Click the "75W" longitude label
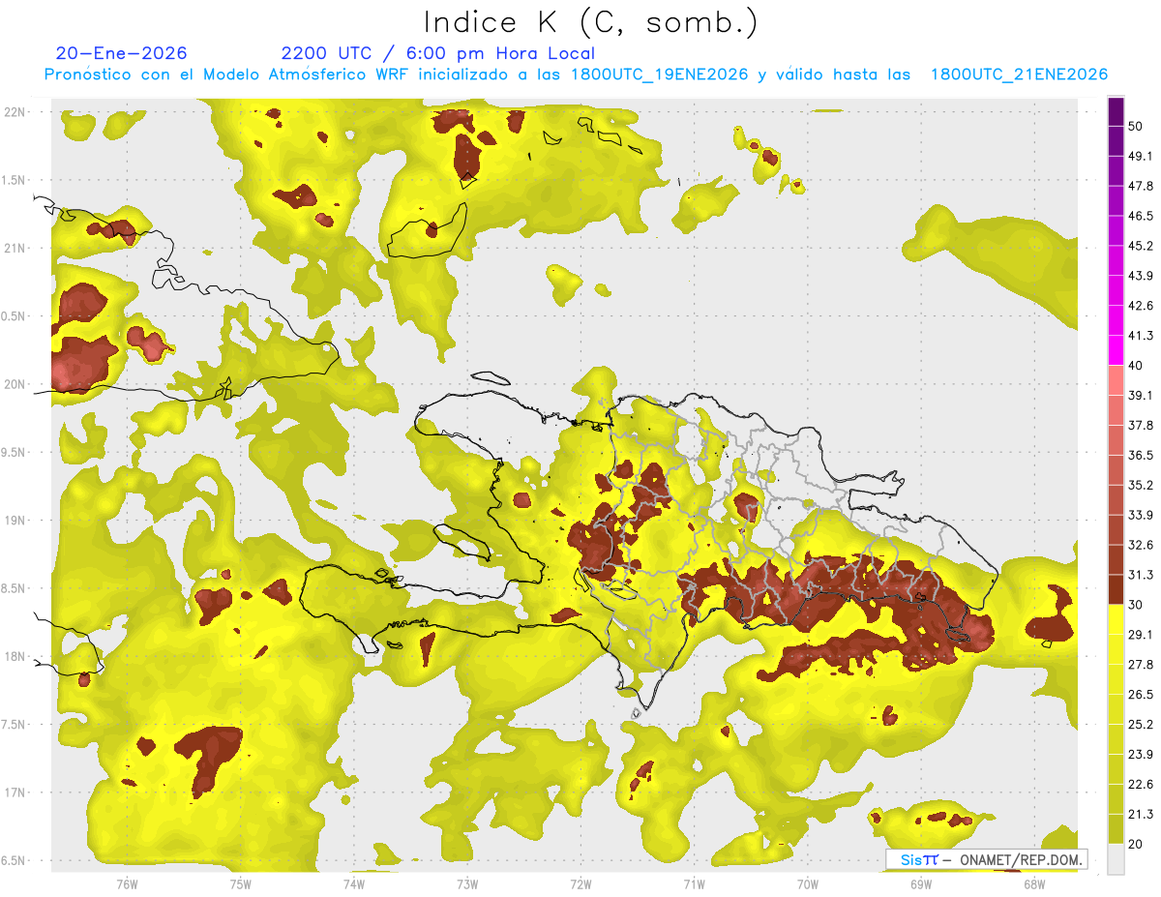This screenshot has height=897, width=1161. [x=241, y=883]
